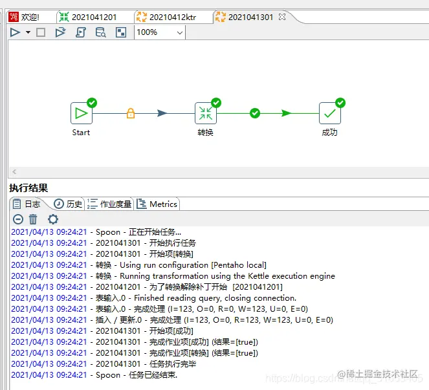
Task: Select the 成功 success entry icon
Action: click(330, 113)
